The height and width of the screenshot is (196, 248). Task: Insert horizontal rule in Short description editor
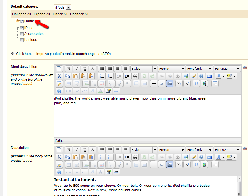tap(154, 84)
